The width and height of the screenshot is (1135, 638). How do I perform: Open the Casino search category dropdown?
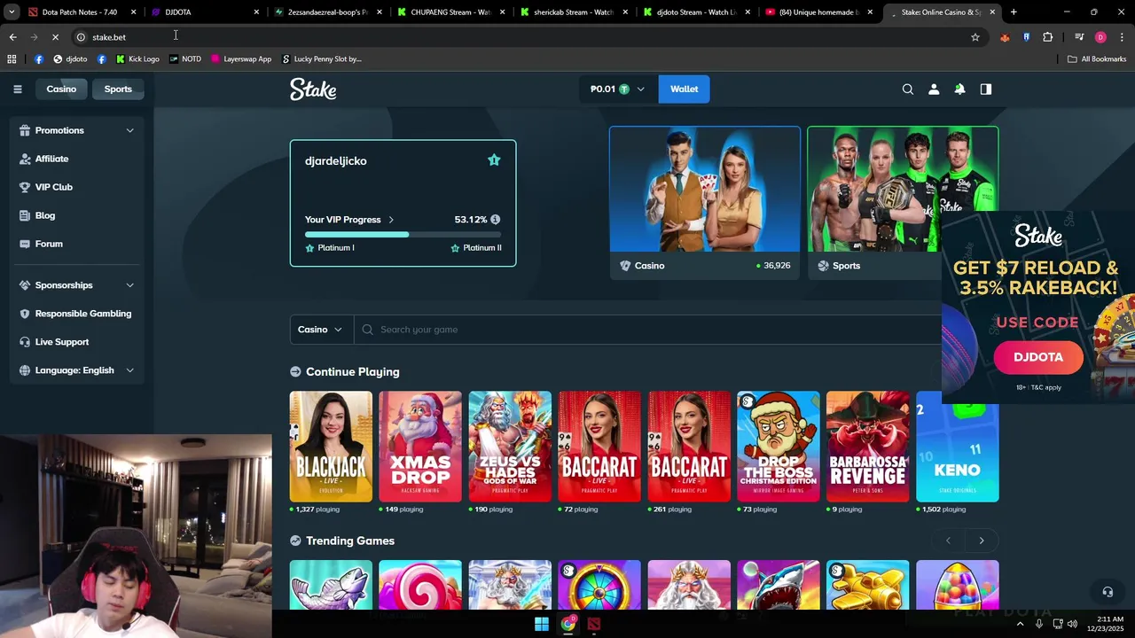click(x=321, y=330)
